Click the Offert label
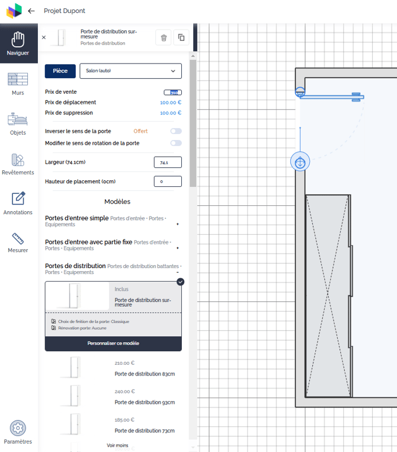This screenshot has width=397, height=452. tap(140, 131)
